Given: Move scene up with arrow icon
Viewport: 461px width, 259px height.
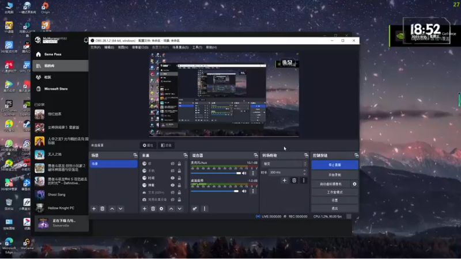Looking at the screenshot, I should pos(112,208).
